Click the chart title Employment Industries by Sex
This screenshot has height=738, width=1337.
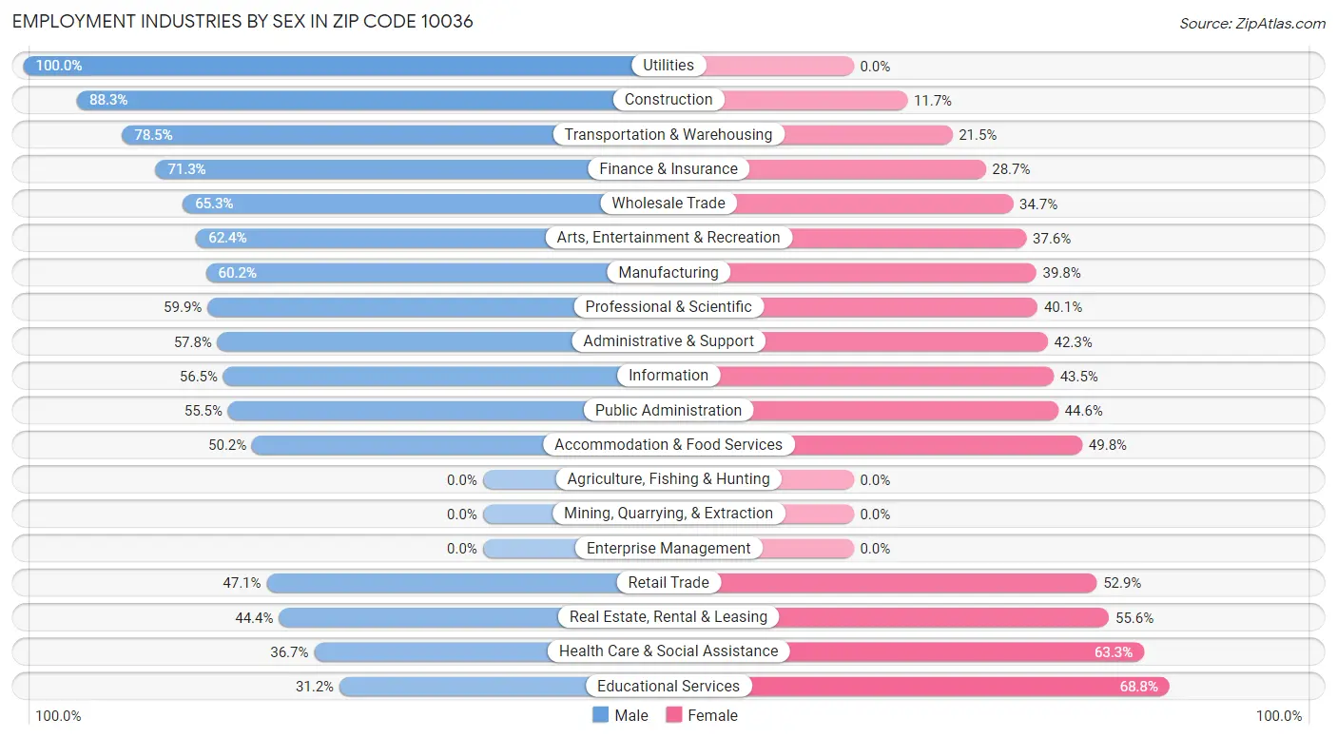[x=242, y=21]
